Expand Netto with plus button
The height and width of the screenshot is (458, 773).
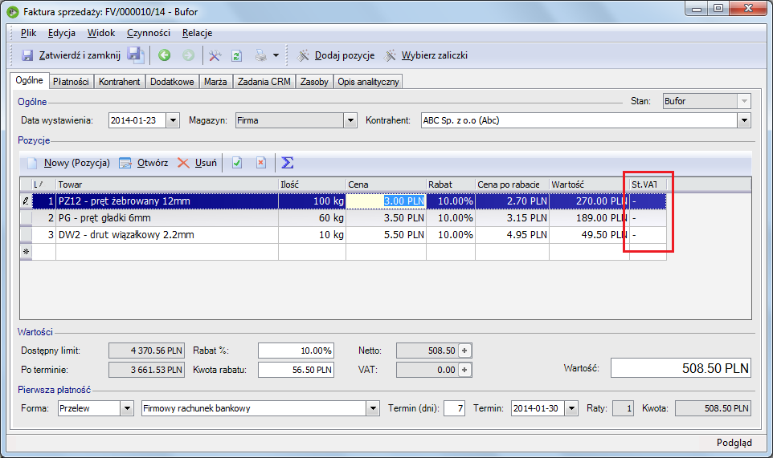464,351
